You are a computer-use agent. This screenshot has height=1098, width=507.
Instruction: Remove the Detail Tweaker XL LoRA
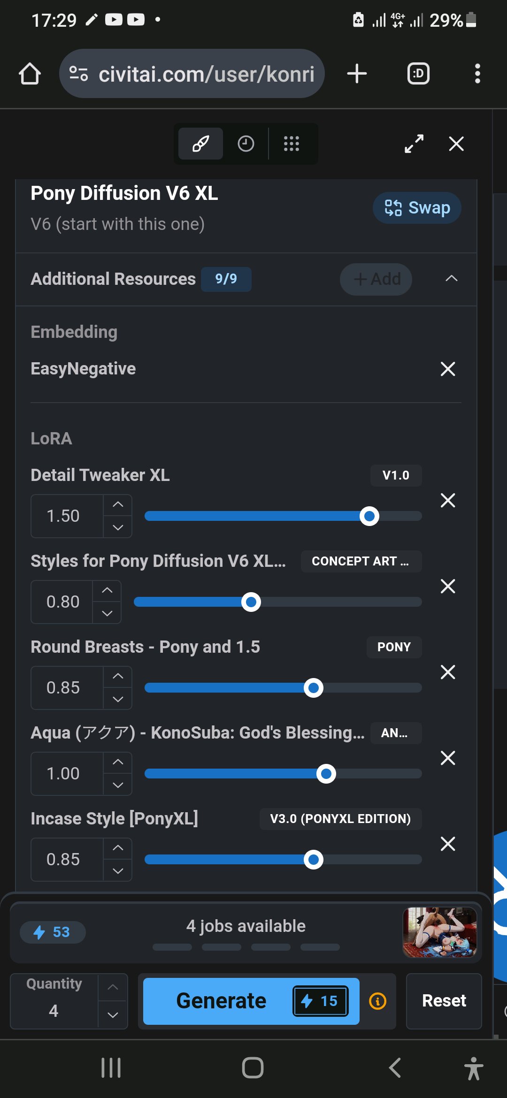[x=448, y=501]
